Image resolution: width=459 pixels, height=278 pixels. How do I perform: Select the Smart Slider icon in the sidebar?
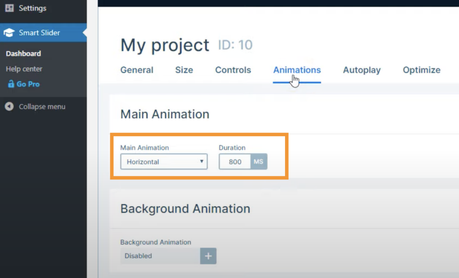pos(10,32)
